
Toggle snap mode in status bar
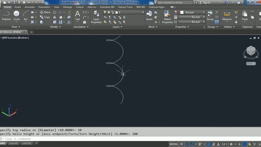tap(187, 144)
